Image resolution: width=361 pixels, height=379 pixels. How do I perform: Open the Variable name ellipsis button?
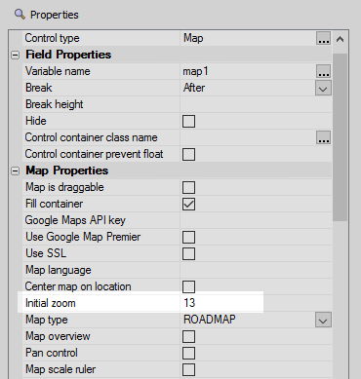click(323, 71)
